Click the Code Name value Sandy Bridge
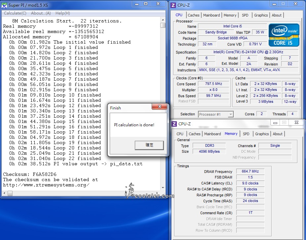 216,32
